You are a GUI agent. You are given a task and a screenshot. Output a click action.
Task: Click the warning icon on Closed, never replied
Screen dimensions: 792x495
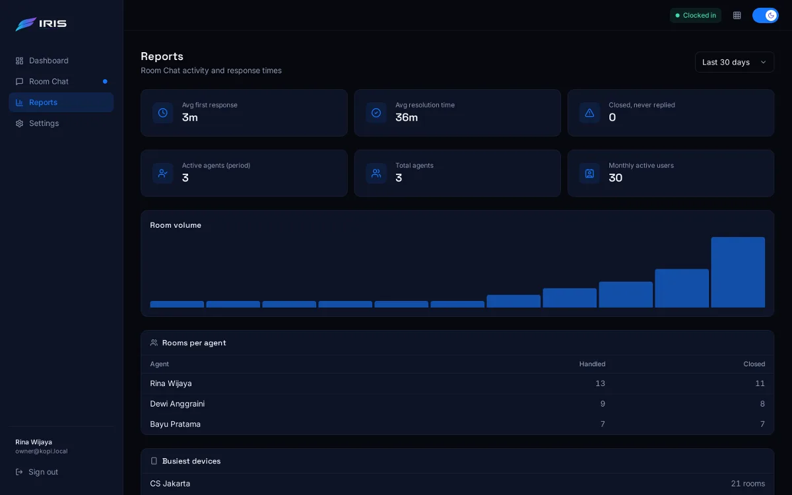pyautogui.click(x=589, y=113)
